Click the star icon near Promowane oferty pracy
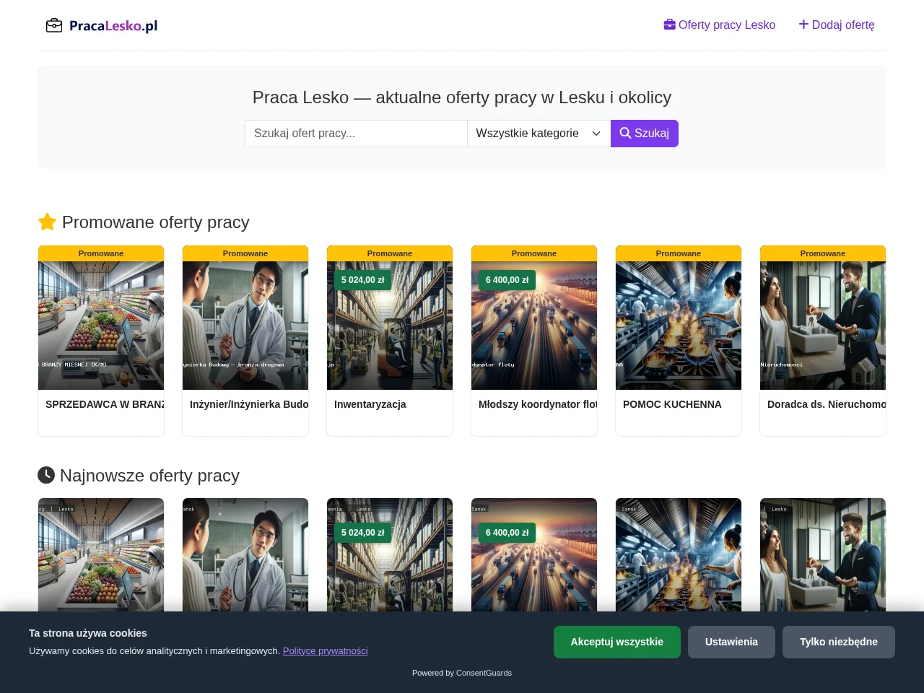This screenshot has height=693, width=924. click(x=47, y=222)
